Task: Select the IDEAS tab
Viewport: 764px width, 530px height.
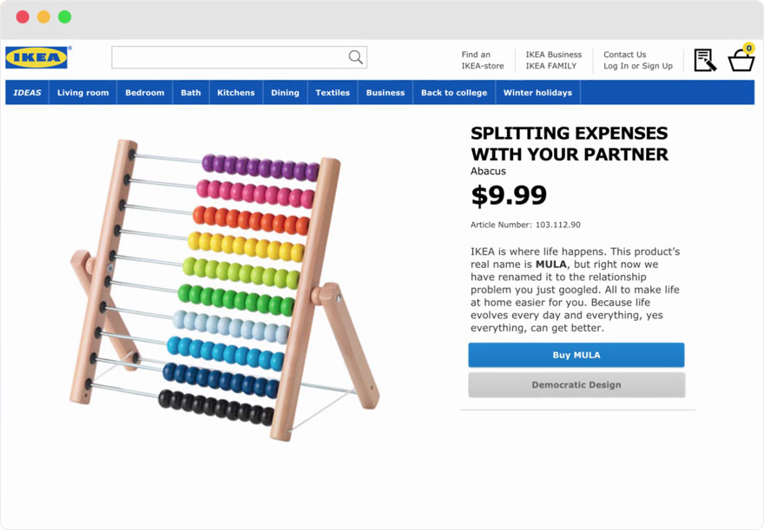Action: (26, 92)
